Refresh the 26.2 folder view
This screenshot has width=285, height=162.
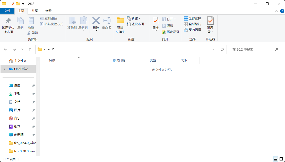[222, 49]
